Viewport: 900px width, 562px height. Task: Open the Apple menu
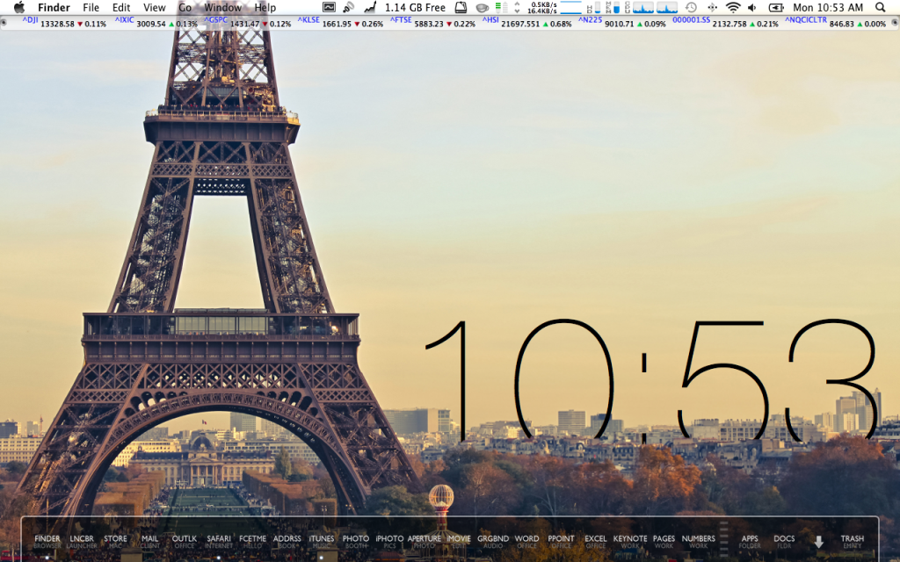[x=18, y=8]
